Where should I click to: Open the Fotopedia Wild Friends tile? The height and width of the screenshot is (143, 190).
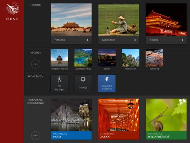(166, 119)
